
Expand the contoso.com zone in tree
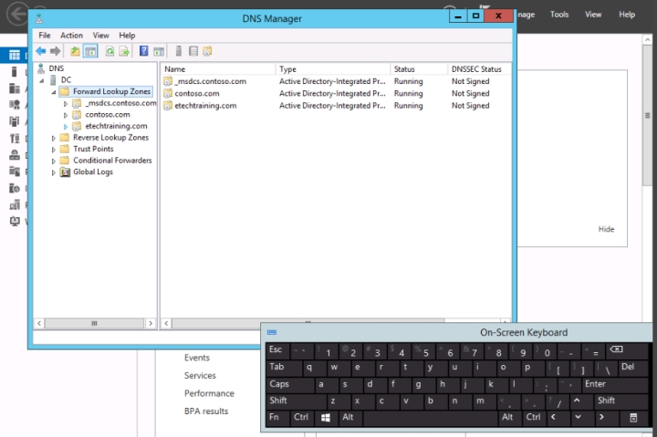pos(66,115)
